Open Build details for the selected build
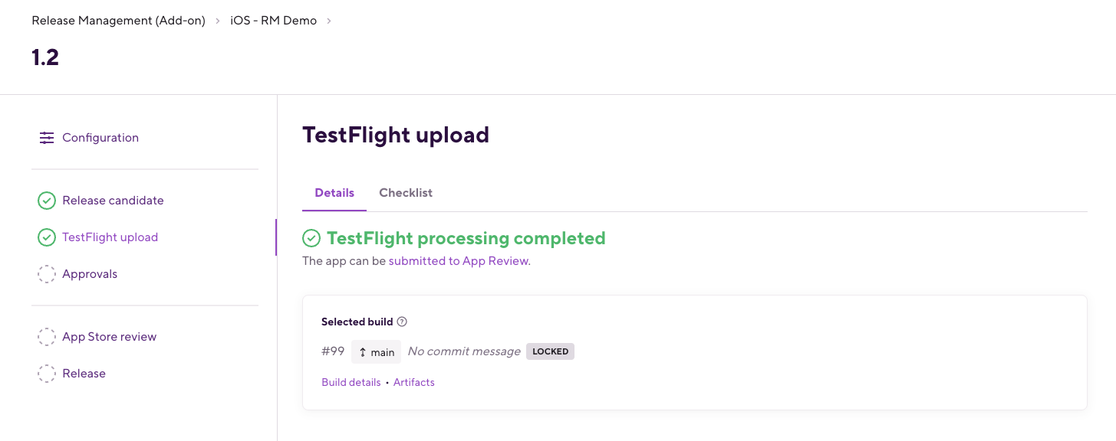This screenshot has height=441, width=1116. 351,382
